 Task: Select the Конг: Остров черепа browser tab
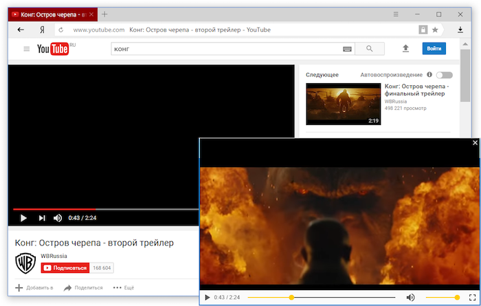click(53, 14)
